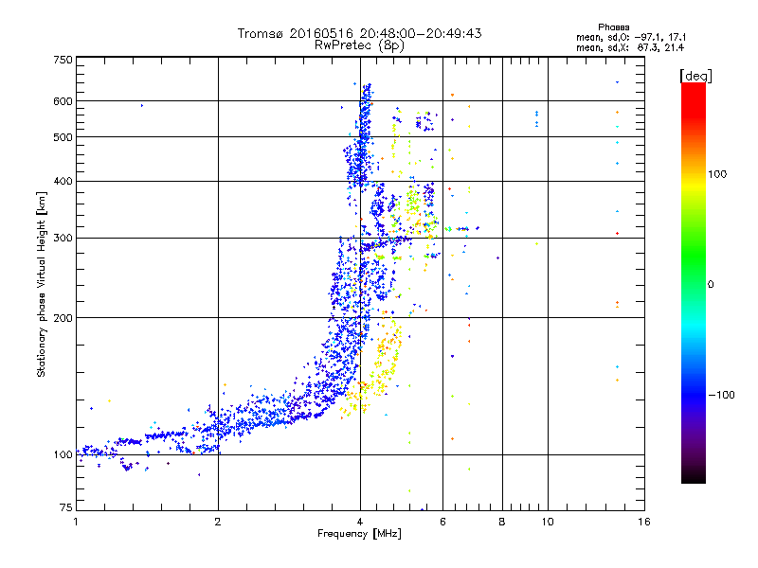
Task: Click the 'RwPretec (8p)' subtitle
Action: tap(359, 45)
